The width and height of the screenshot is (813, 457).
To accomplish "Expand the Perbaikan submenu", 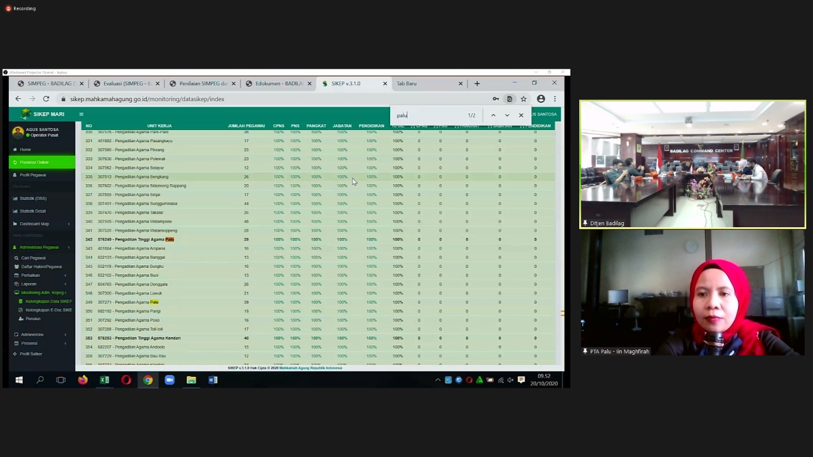I will (30, 275).
